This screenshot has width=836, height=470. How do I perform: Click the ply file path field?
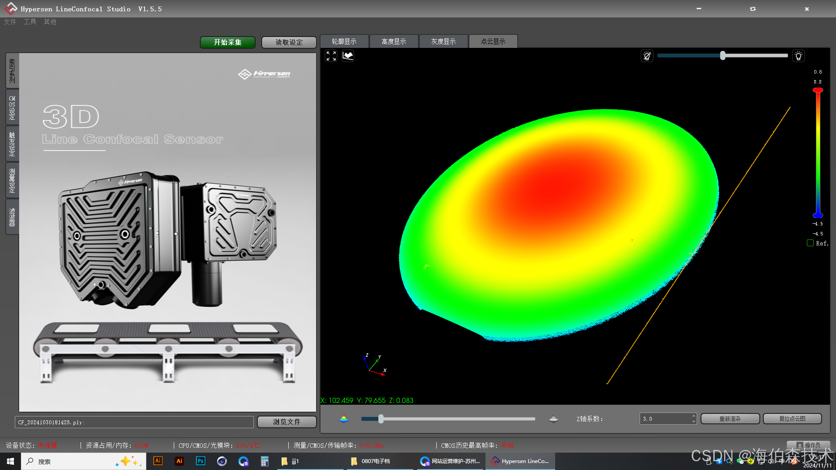tap(134, 422)
